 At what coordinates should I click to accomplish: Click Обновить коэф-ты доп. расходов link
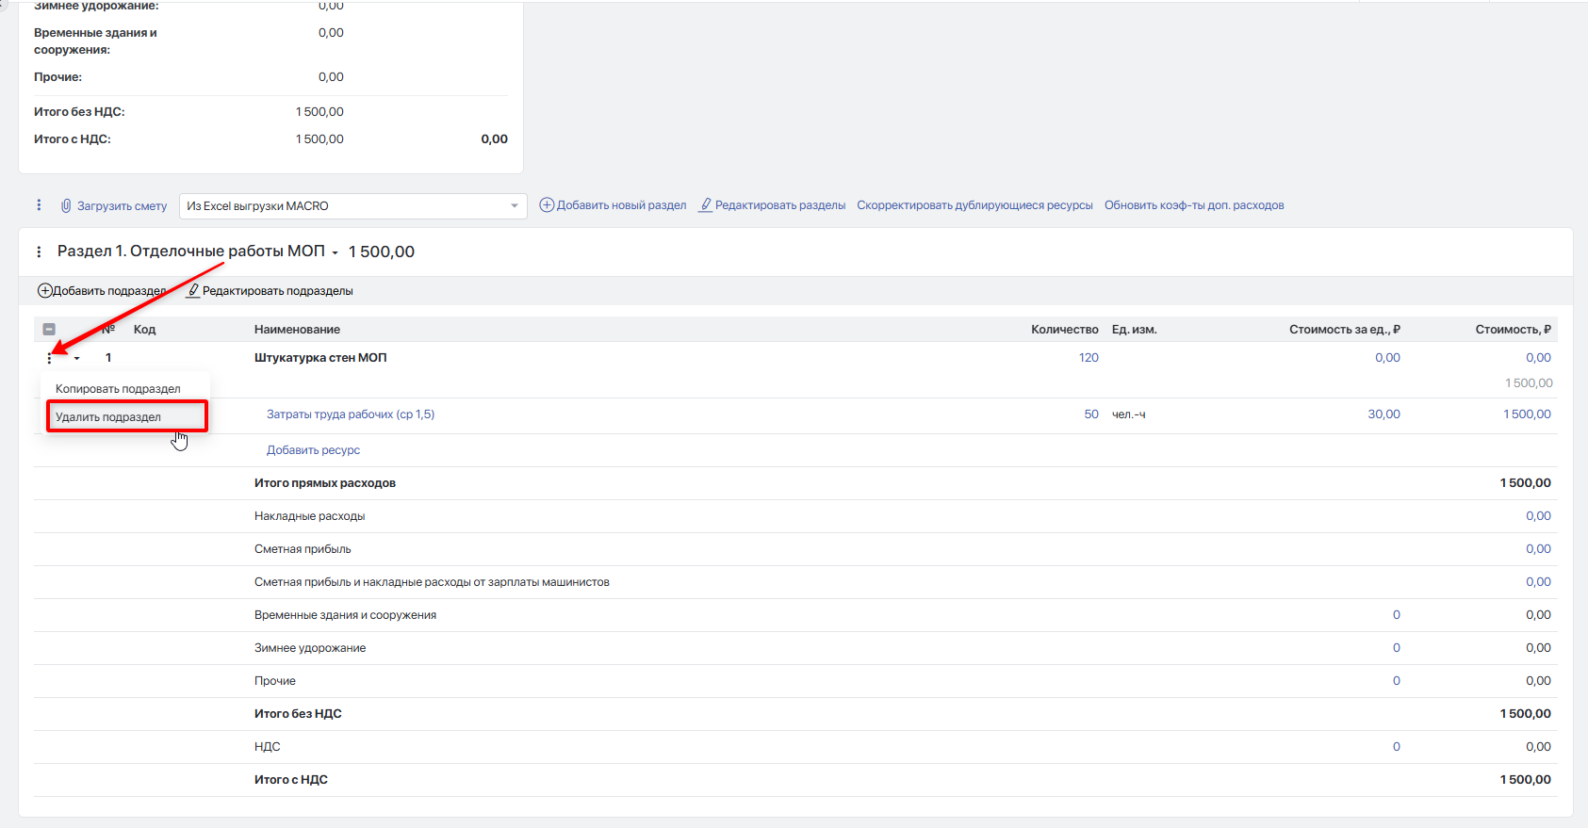coord(1194,205)
